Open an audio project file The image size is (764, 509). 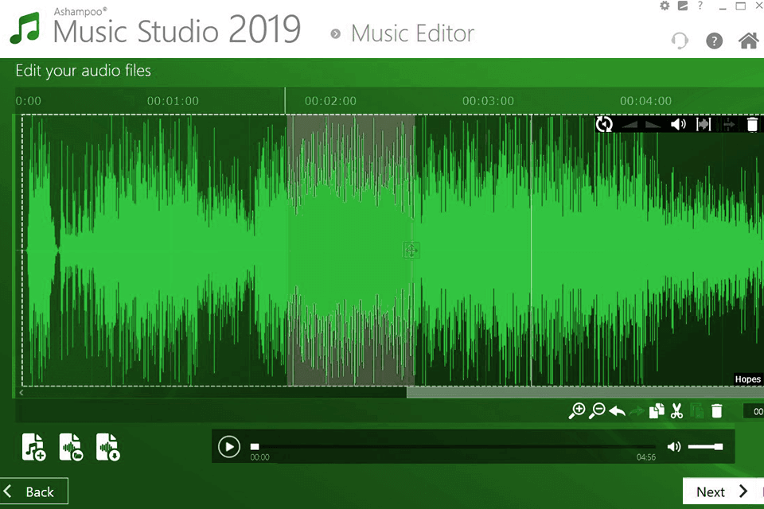point(71,447)
